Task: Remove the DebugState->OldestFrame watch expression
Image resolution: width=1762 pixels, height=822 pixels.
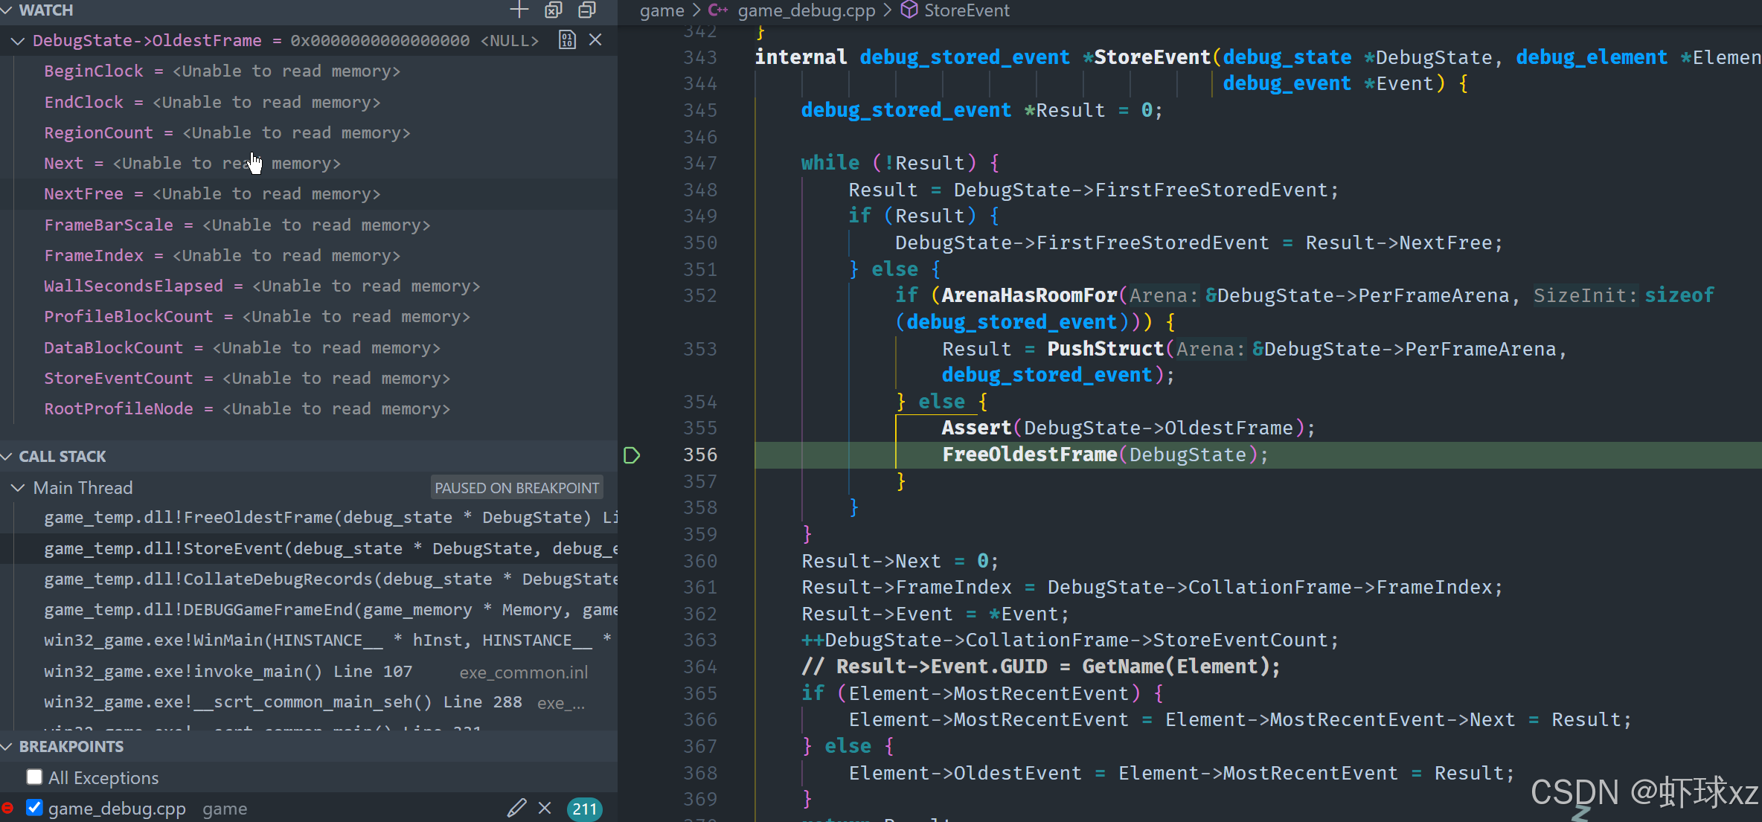Action: point(595,40)
